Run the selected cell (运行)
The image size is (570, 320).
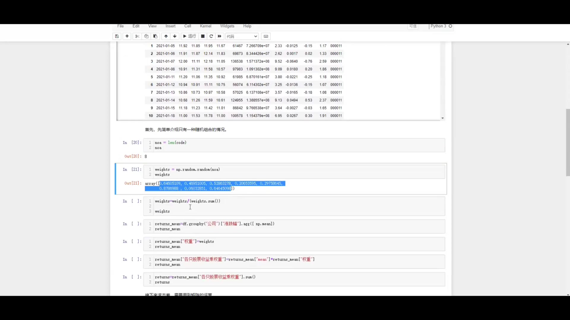point(189,36)
